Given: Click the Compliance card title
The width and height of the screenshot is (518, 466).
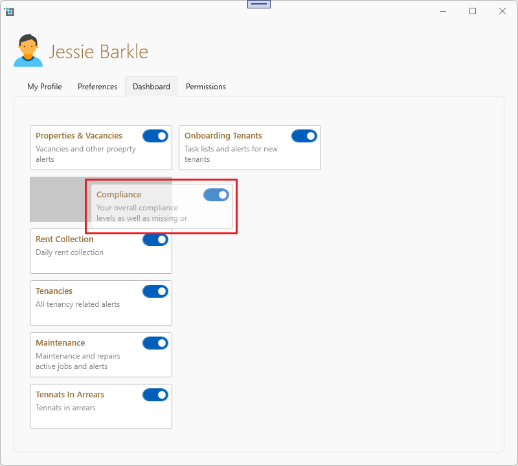Looking at the screenshot, I should click(119, 195).
